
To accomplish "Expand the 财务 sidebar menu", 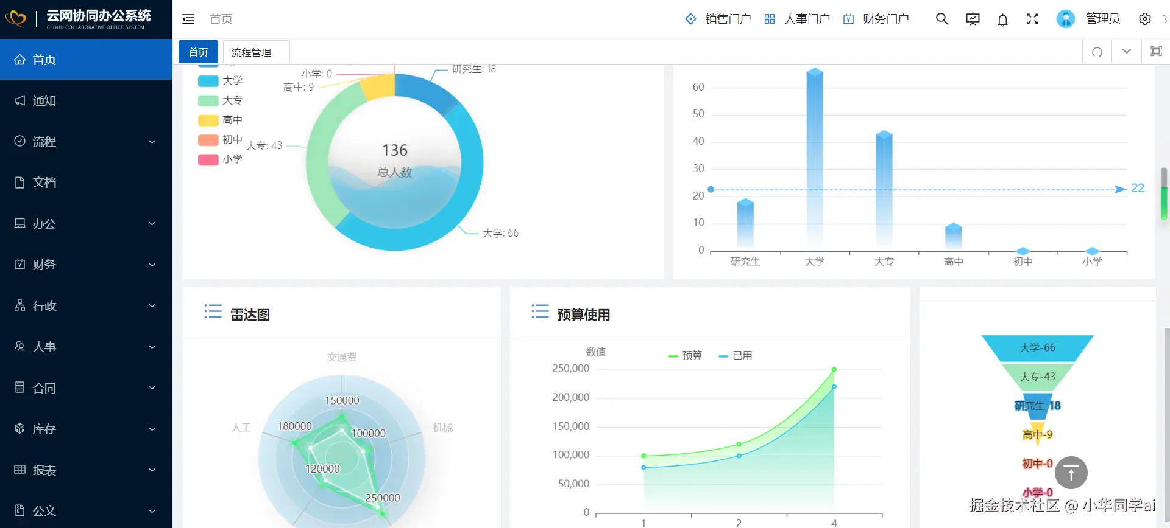I will pyautogui.click(x=86, y=265).
